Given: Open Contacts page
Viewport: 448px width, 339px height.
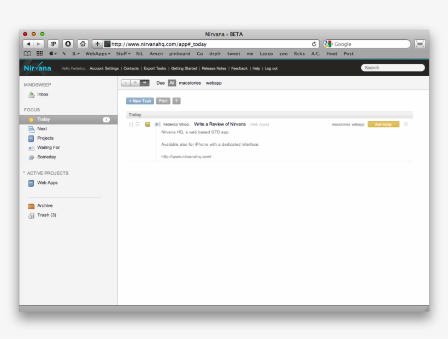Looking at the screenshot, I should point(131,69).
